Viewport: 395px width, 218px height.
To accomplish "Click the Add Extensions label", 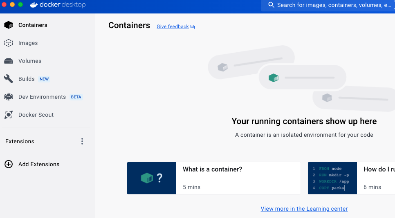I will tap(39, 164).
